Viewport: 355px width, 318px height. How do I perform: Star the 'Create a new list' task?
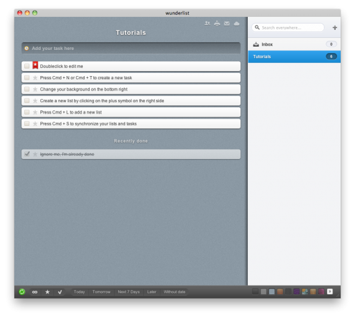(35, 100)
